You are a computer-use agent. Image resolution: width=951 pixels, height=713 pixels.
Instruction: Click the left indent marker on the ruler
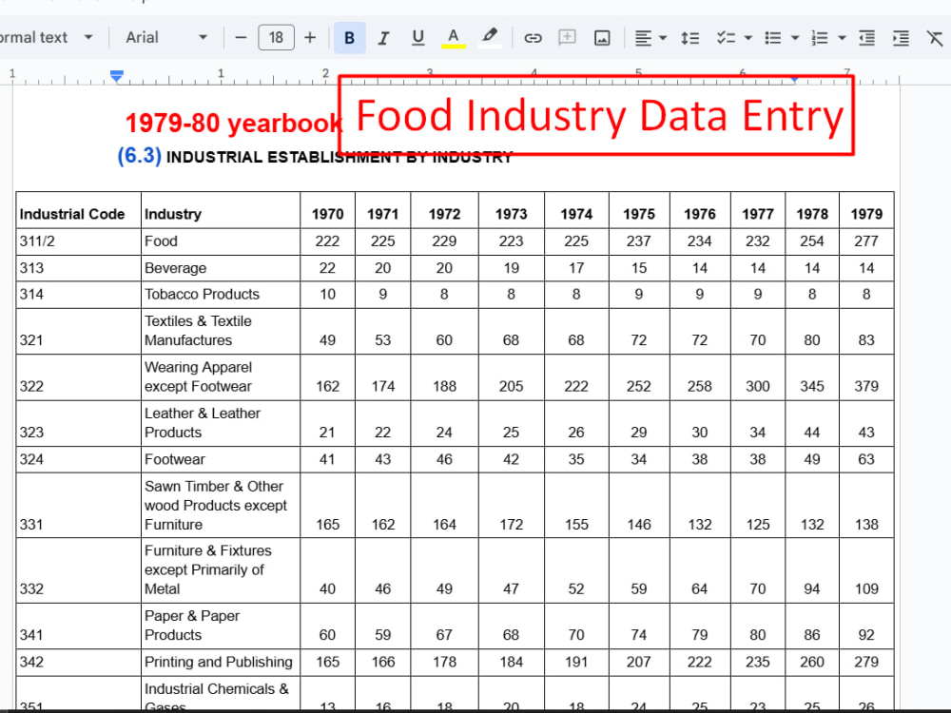[x=117, y=76]
